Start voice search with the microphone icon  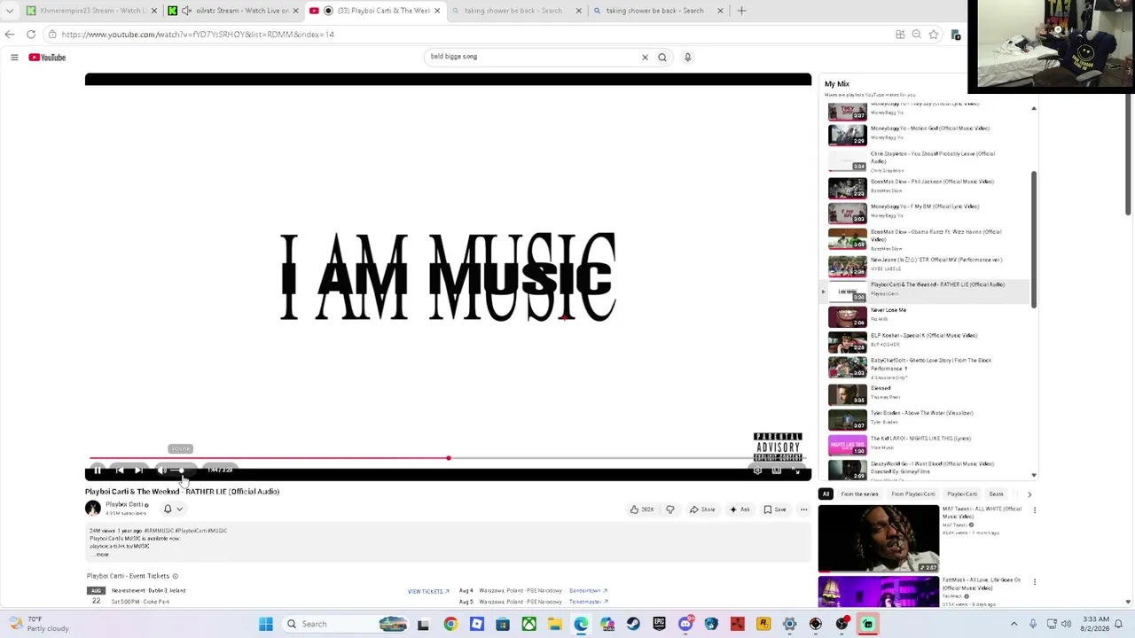pyautogui.click(x=687, y=58)
